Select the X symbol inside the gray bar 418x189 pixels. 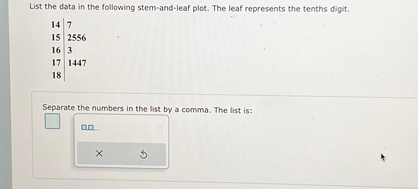click(99, 154)
